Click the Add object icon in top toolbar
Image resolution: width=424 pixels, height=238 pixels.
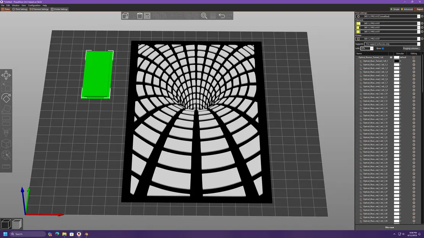point(125,16)
